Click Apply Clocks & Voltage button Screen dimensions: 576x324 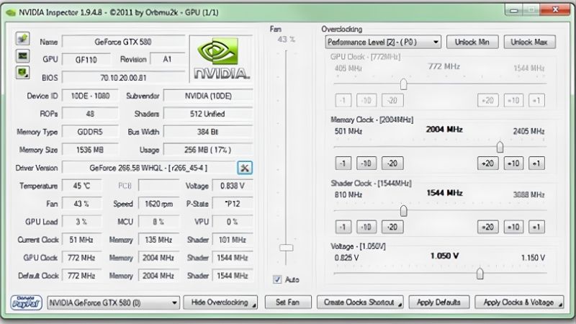pyautogui.click(x=519, y=302)
